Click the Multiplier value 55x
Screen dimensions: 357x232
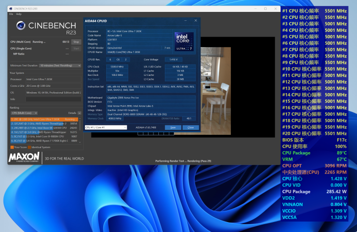(117, 71)
